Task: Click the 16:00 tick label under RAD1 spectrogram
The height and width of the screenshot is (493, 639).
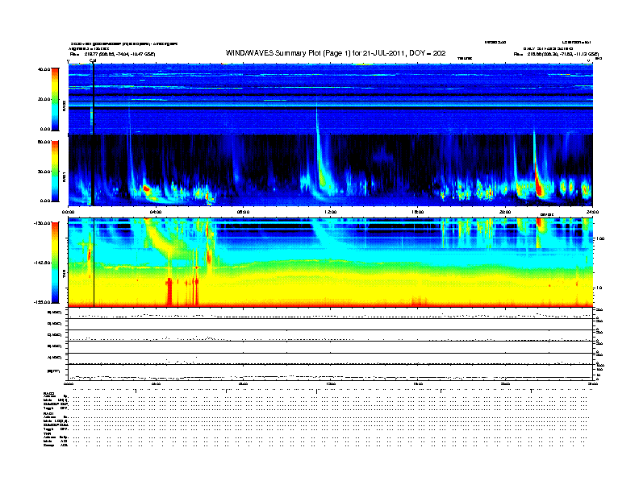Action: 418,212
